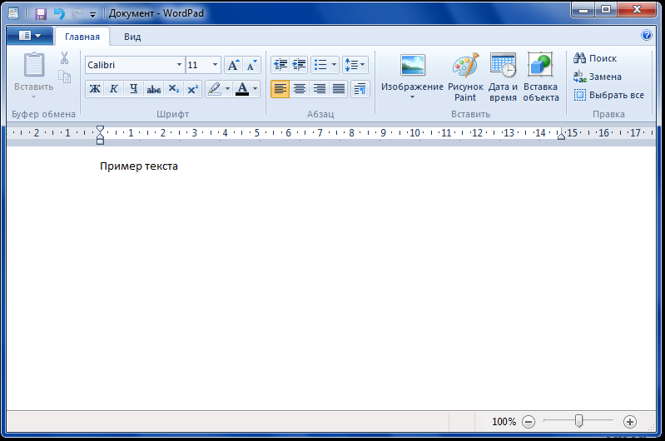Open the WordPad application menu button

30,36
